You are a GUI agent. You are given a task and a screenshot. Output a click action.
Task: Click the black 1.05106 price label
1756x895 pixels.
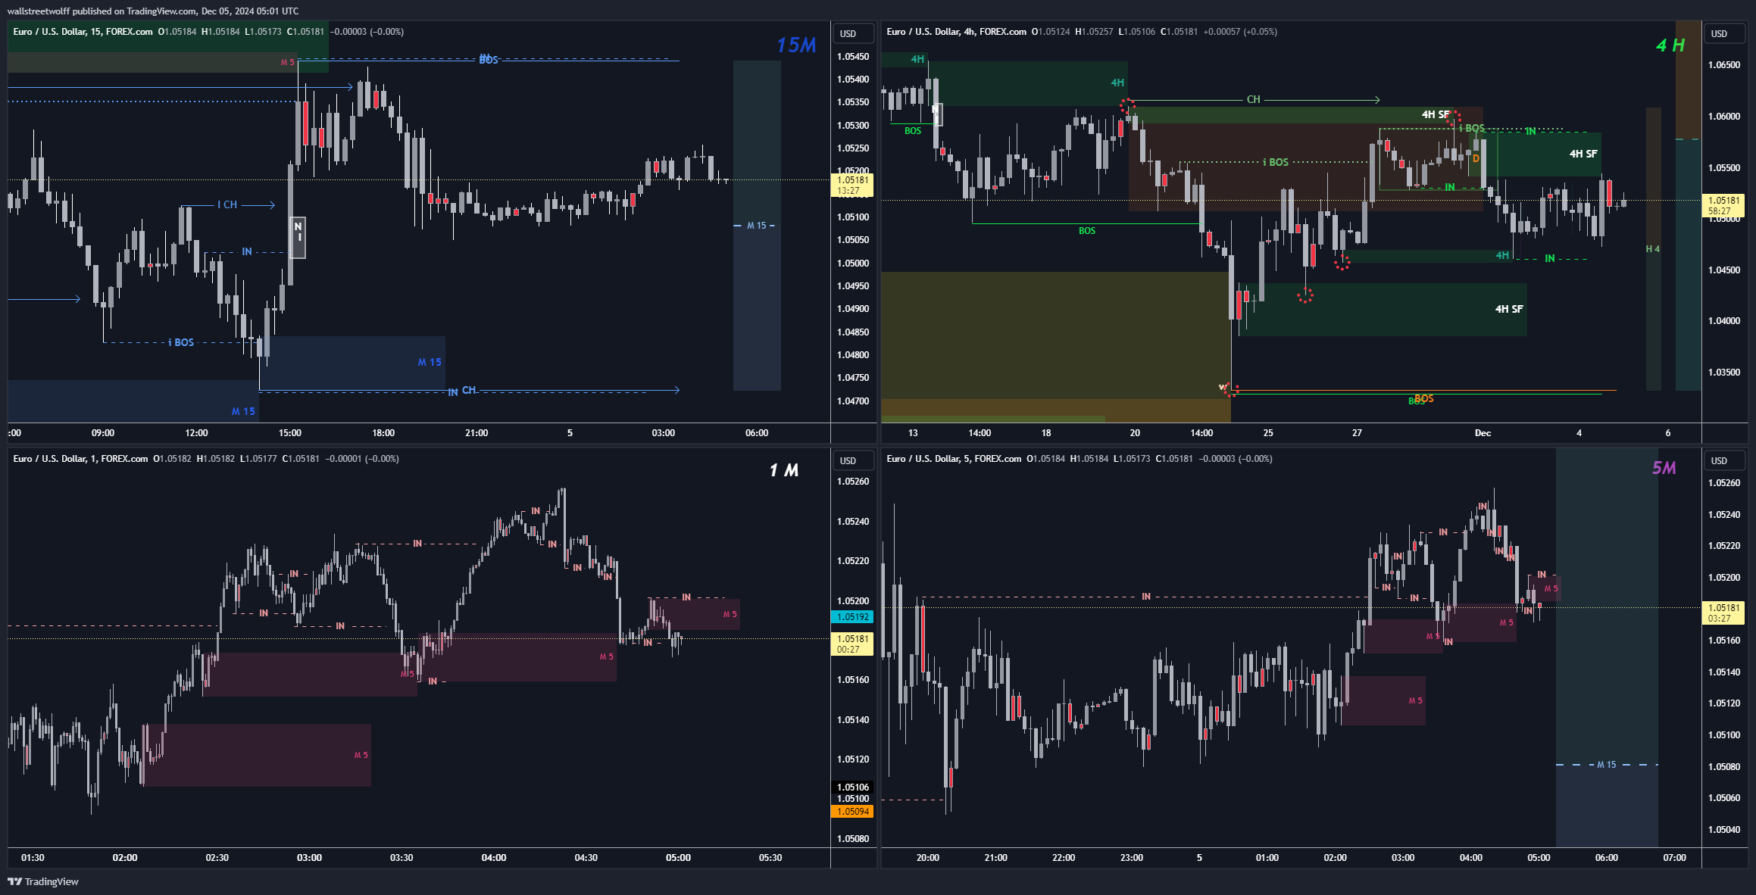[852, 787]
